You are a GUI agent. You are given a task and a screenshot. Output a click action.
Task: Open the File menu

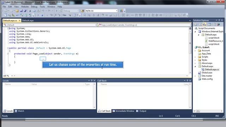click(4, 7)
